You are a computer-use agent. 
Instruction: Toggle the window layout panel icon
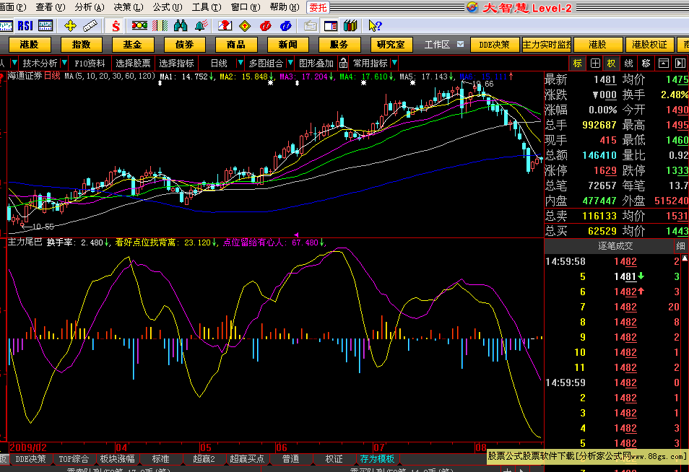click(331, 26)
